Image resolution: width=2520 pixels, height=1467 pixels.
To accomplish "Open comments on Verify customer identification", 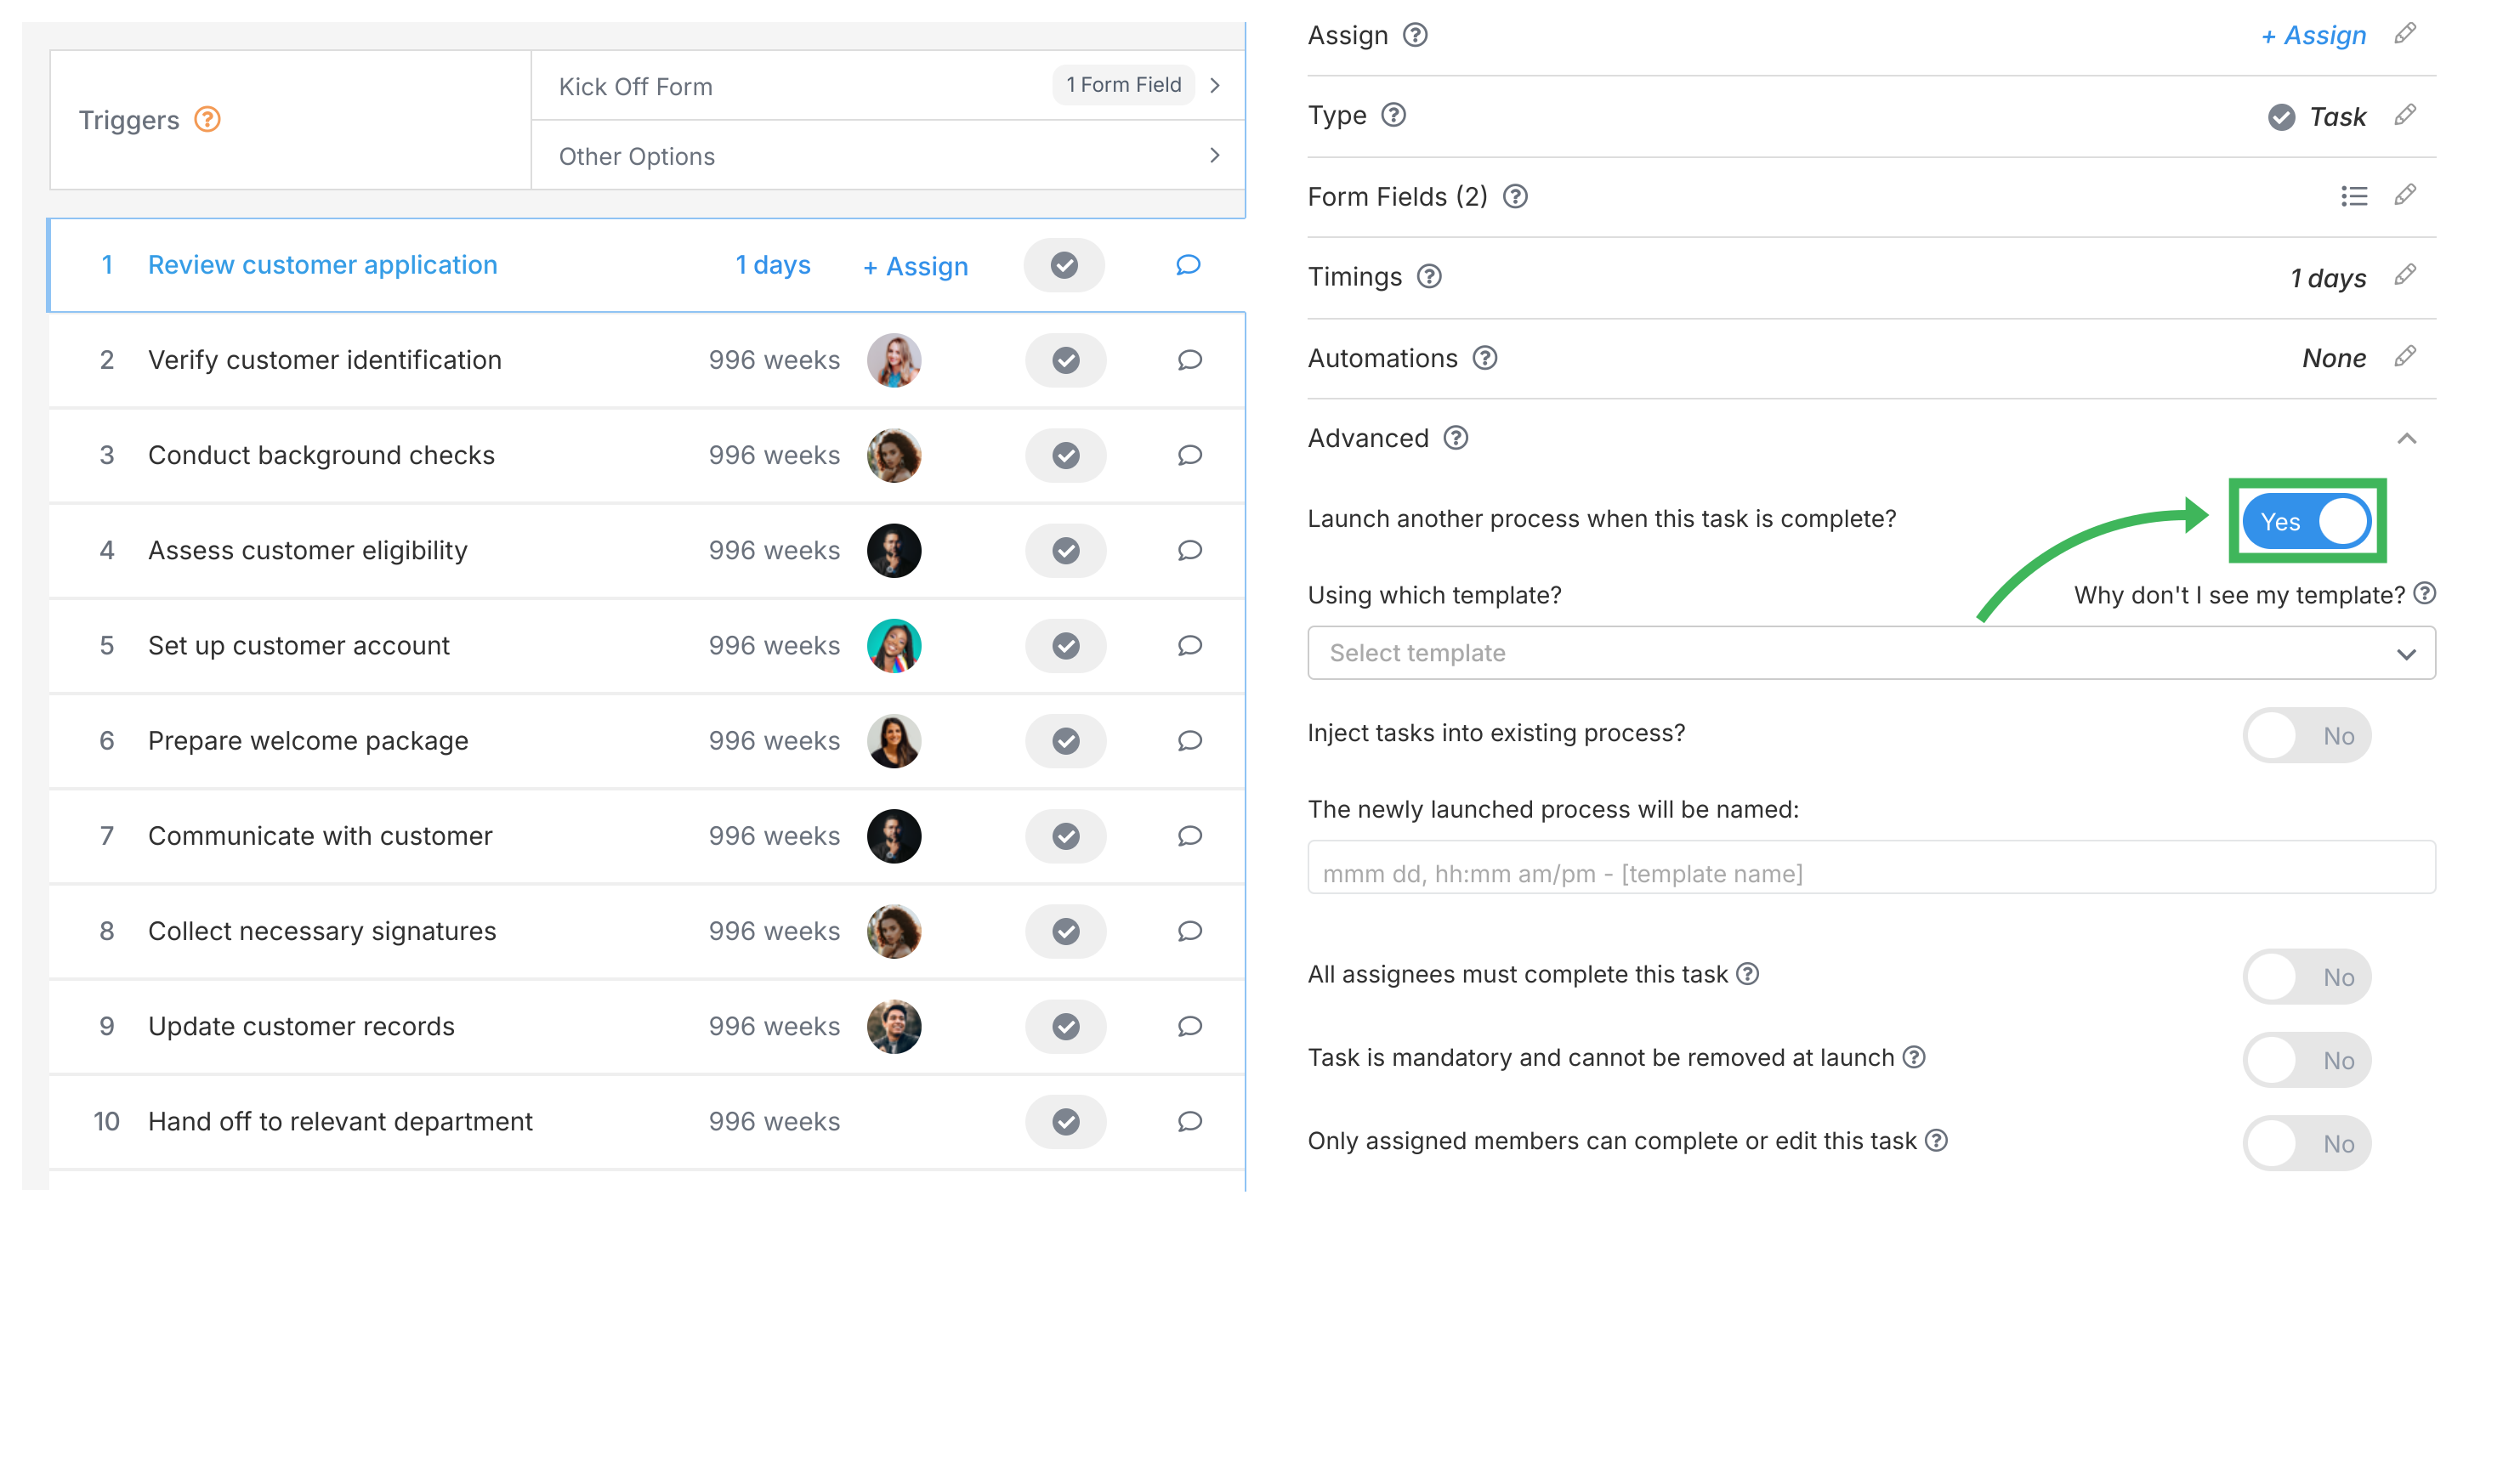I will (1189, 360).
